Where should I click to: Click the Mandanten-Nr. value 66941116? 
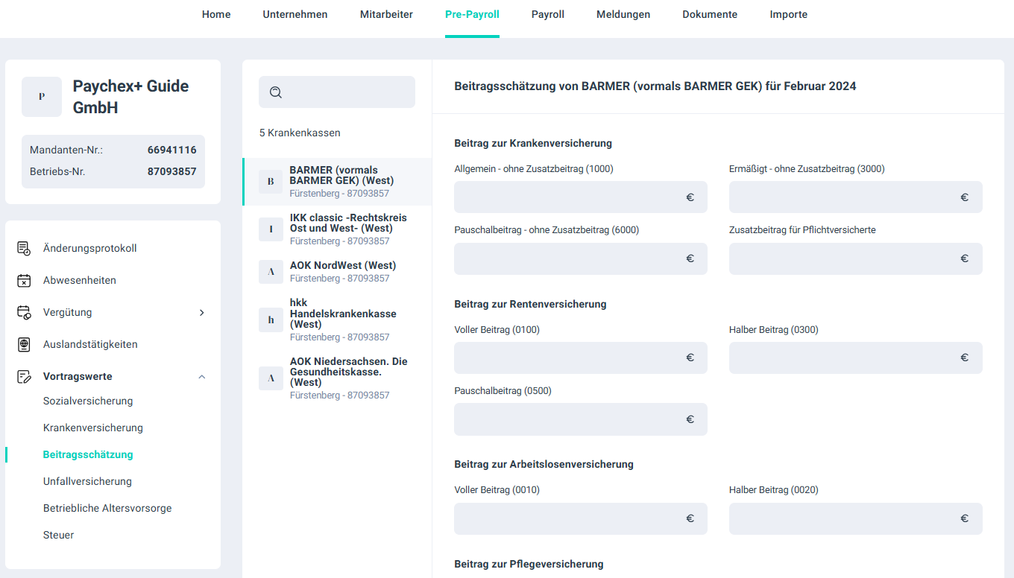[x=172, y=150]
